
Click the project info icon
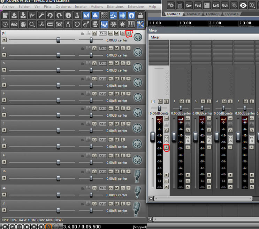click(68, 15)
